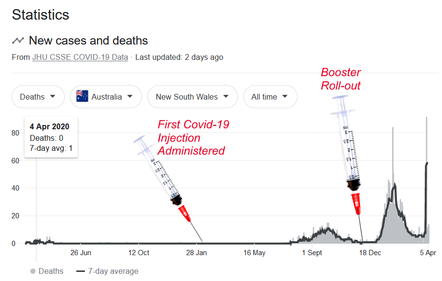Click the grey Deaths legend dot
Viewport: 442px width, 281px height.
click(x=33, y=271)
